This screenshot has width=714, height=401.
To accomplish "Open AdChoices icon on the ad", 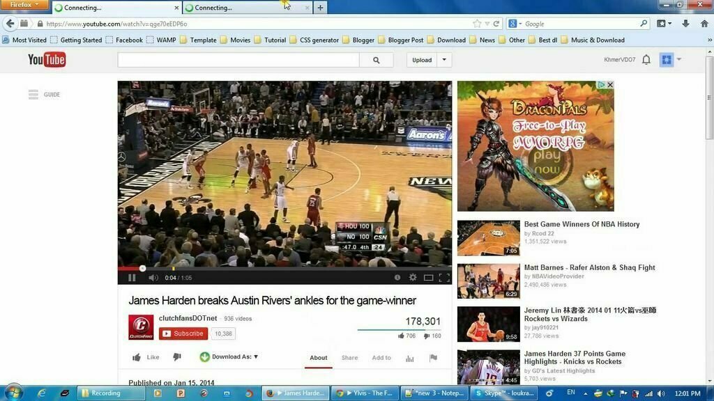I will (602, 84).
